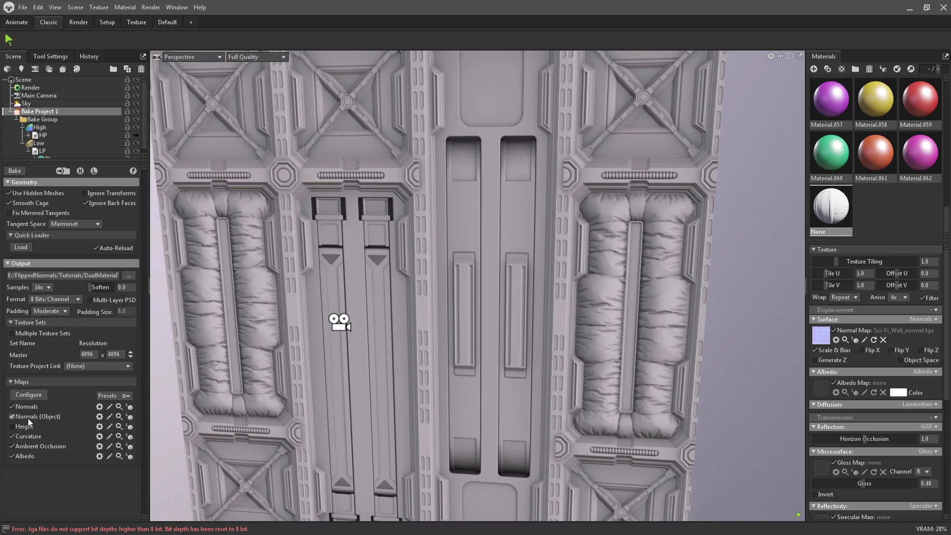Open the Samples 16x dropdown
Image resolution: width=951 pixels, height=535 pixels.
tap(42, 287)
